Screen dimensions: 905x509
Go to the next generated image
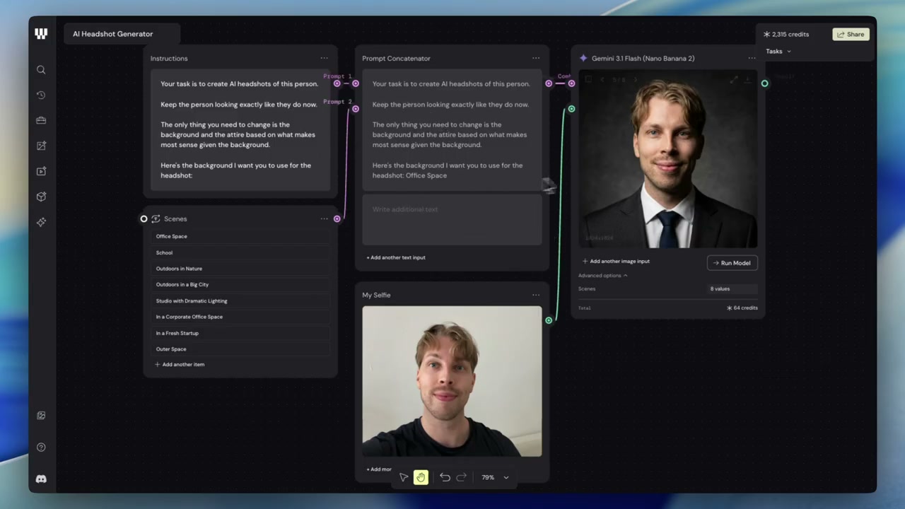click(x=635, y=79)
